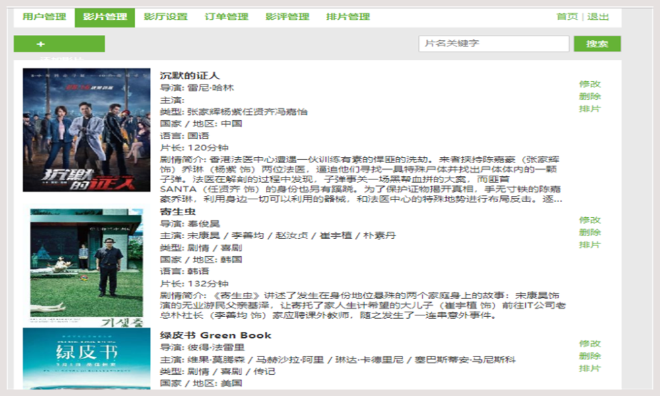
Task: Click 删除 for 沉默的证人
Action: [x=589, y=96]
